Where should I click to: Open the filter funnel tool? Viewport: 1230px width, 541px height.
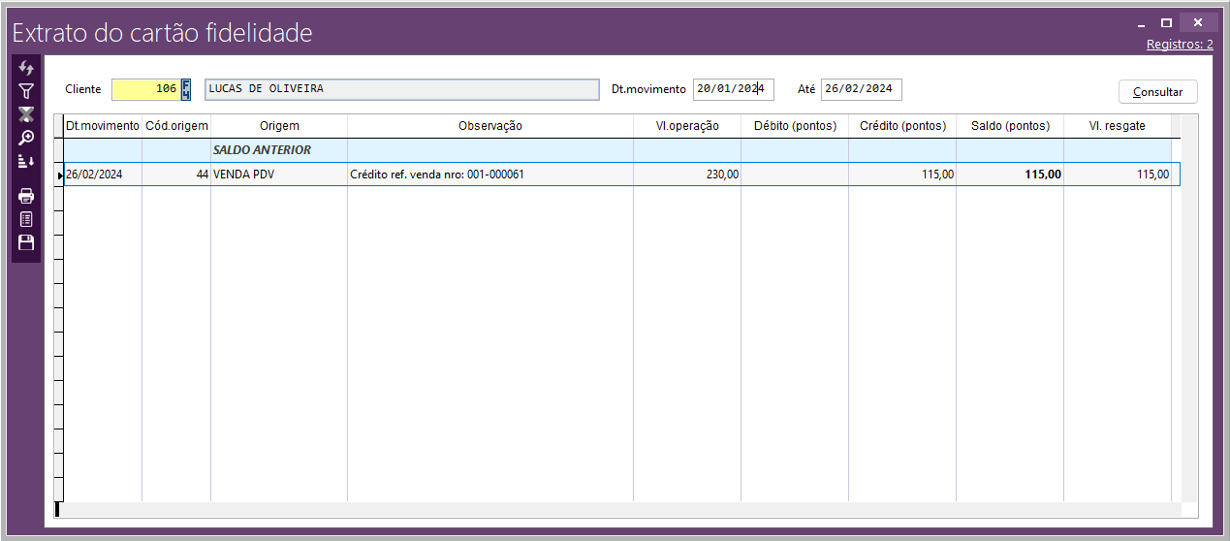26,91
